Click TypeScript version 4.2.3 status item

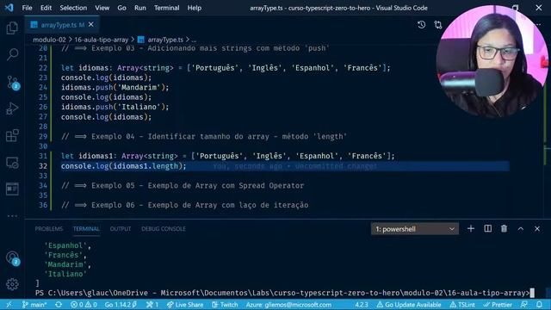pyautogui.click(x=362, y=305)
